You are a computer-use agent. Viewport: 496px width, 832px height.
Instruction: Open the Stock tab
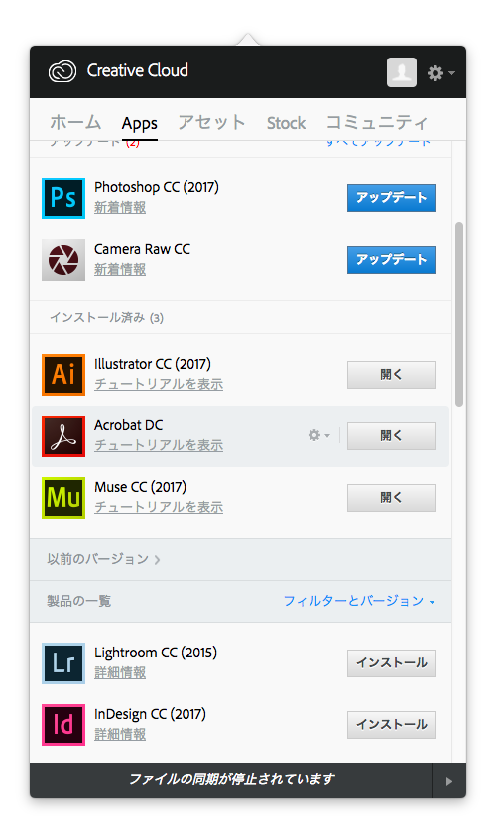pos(286,123)
